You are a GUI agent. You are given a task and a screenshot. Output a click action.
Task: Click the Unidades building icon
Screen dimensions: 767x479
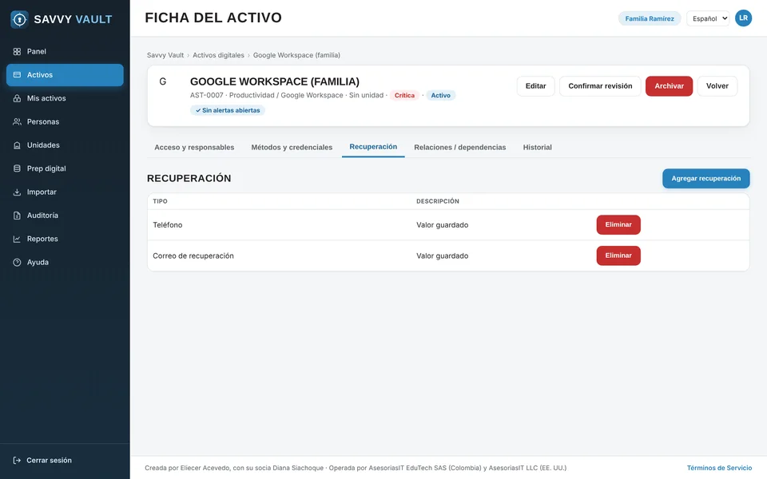[x=17, y=145]
